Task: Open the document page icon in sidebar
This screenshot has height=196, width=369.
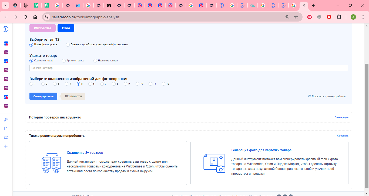Action: click(x=6, y=128)
